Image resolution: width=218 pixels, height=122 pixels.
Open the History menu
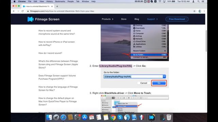point(49,1)
